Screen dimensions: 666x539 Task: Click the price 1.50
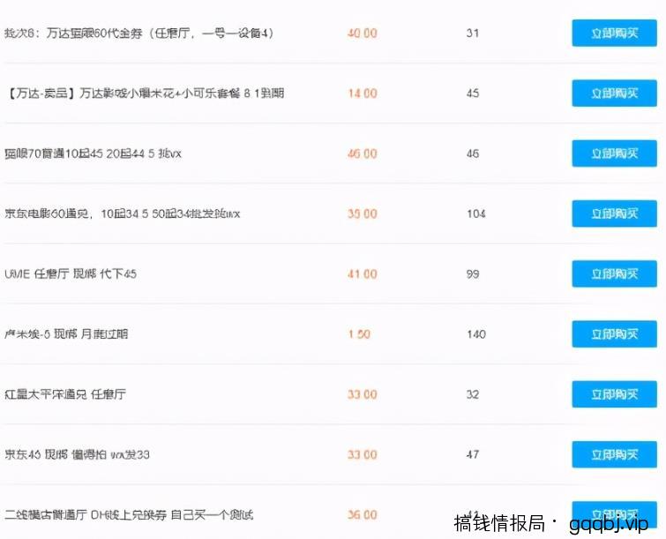click(x=359, y=334)
